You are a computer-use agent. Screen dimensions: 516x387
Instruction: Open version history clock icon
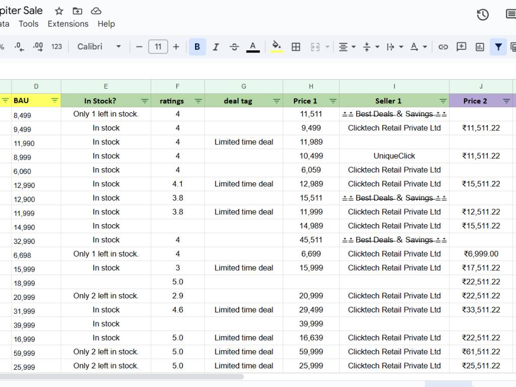click(x=482, y=15)
